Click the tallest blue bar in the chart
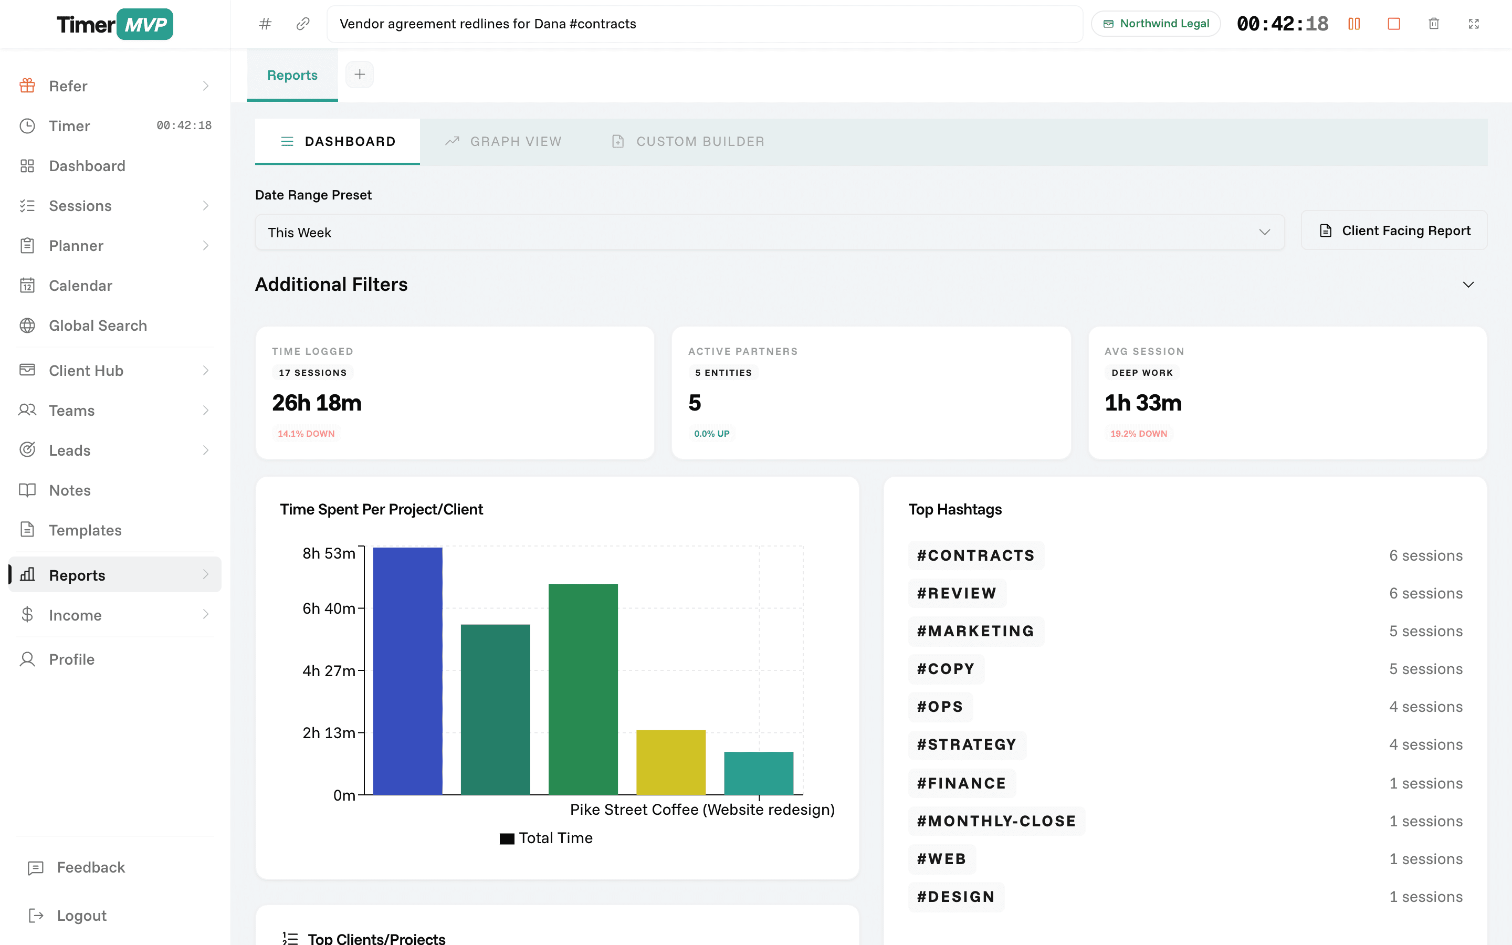This screenshot has height=945, width=1512. [407, 670]
